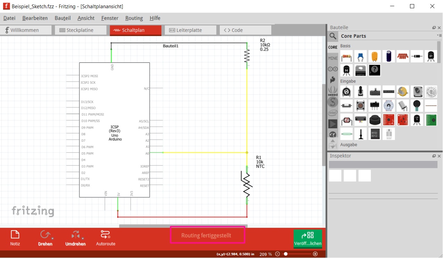Add a Notiz to the sketch
Viewport: 443px width, 258px height.
click(x=15, y=238)
